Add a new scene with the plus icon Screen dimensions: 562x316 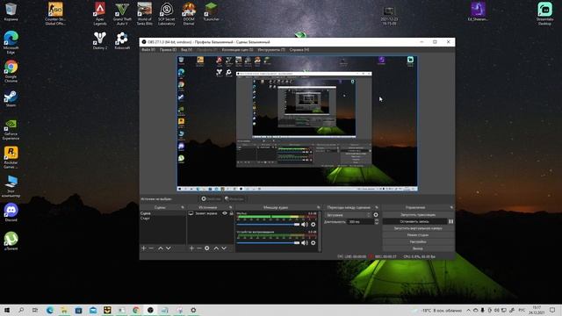pyautogui.click(x=144, y=248)
